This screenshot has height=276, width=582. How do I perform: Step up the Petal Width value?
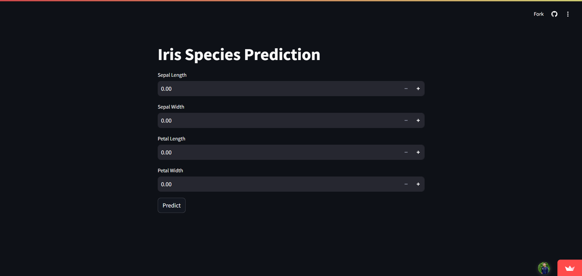(418, 184)
